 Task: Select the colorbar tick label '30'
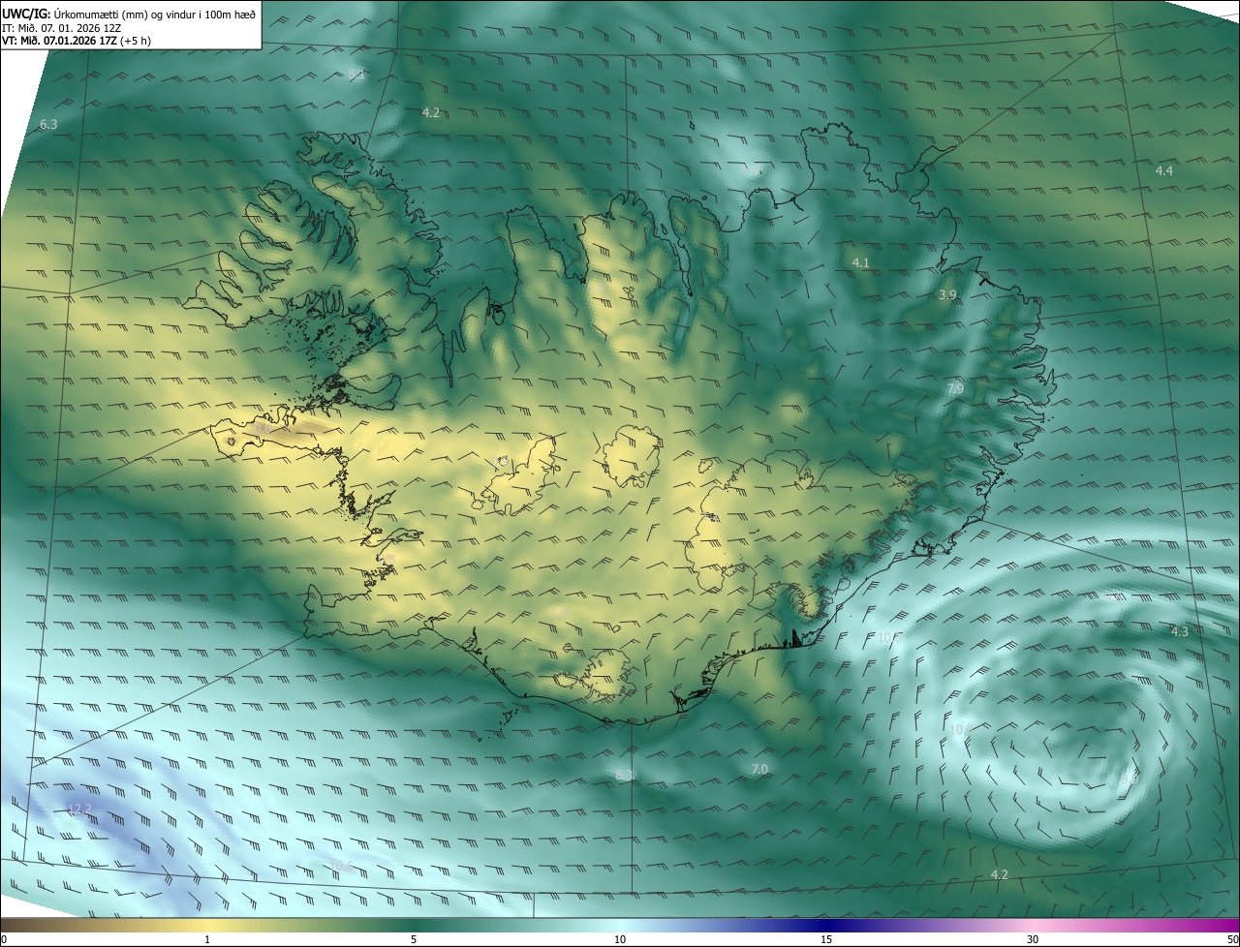pyautogui.click(x=1033, y=939)
